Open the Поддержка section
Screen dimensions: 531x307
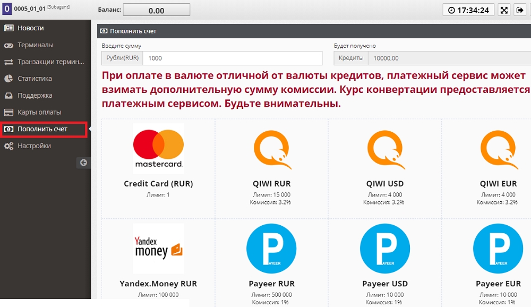(35, 96)
